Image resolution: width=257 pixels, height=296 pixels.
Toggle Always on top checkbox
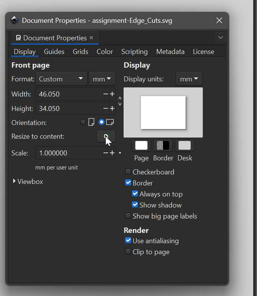135,193
